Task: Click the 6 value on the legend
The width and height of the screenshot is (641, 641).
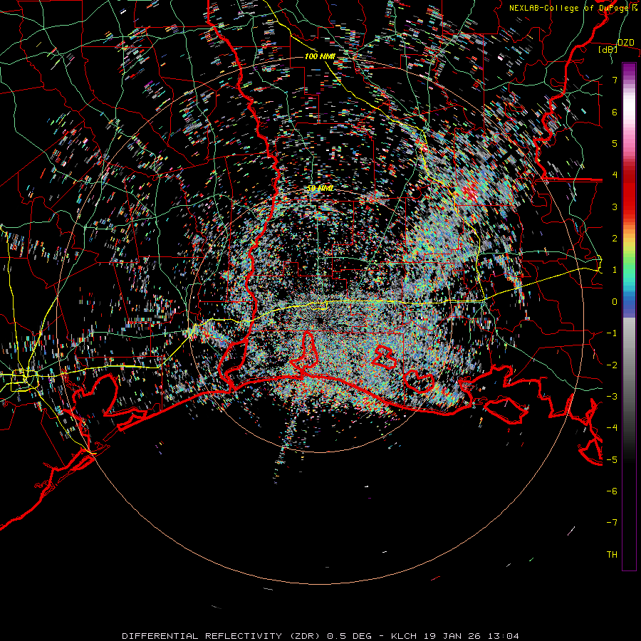Action: click(x=615, y=112)
